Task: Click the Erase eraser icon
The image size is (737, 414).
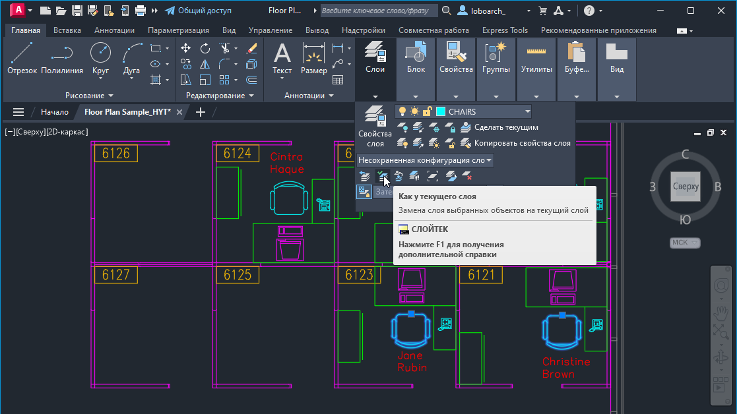Action: (x=251, y=48)
